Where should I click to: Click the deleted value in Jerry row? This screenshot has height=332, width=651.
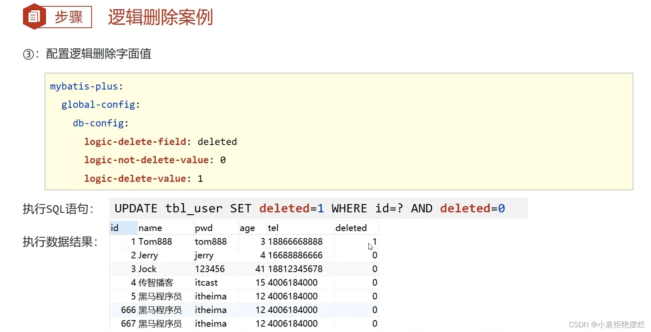point(375,256)
